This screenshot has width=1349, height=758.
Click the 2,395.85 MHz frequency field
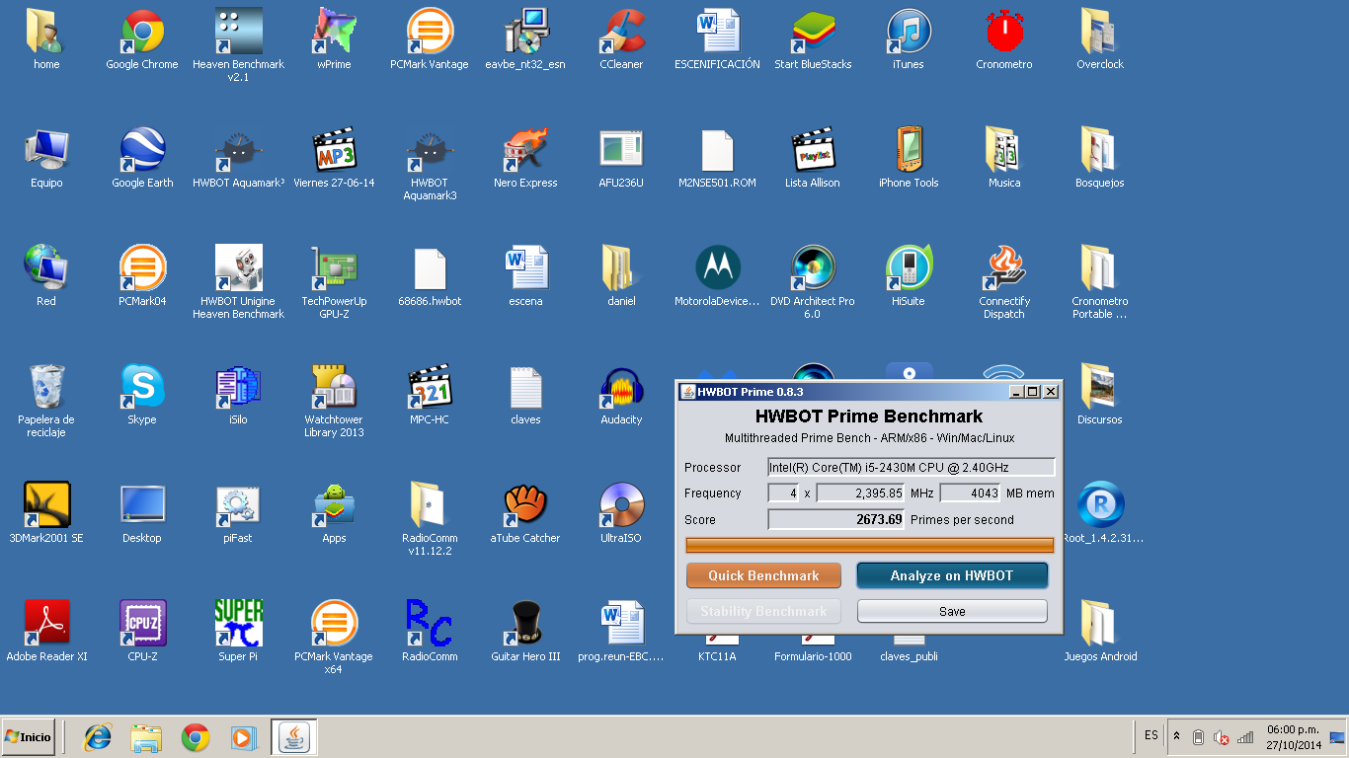pyautogui.click(x=860, y=493)
